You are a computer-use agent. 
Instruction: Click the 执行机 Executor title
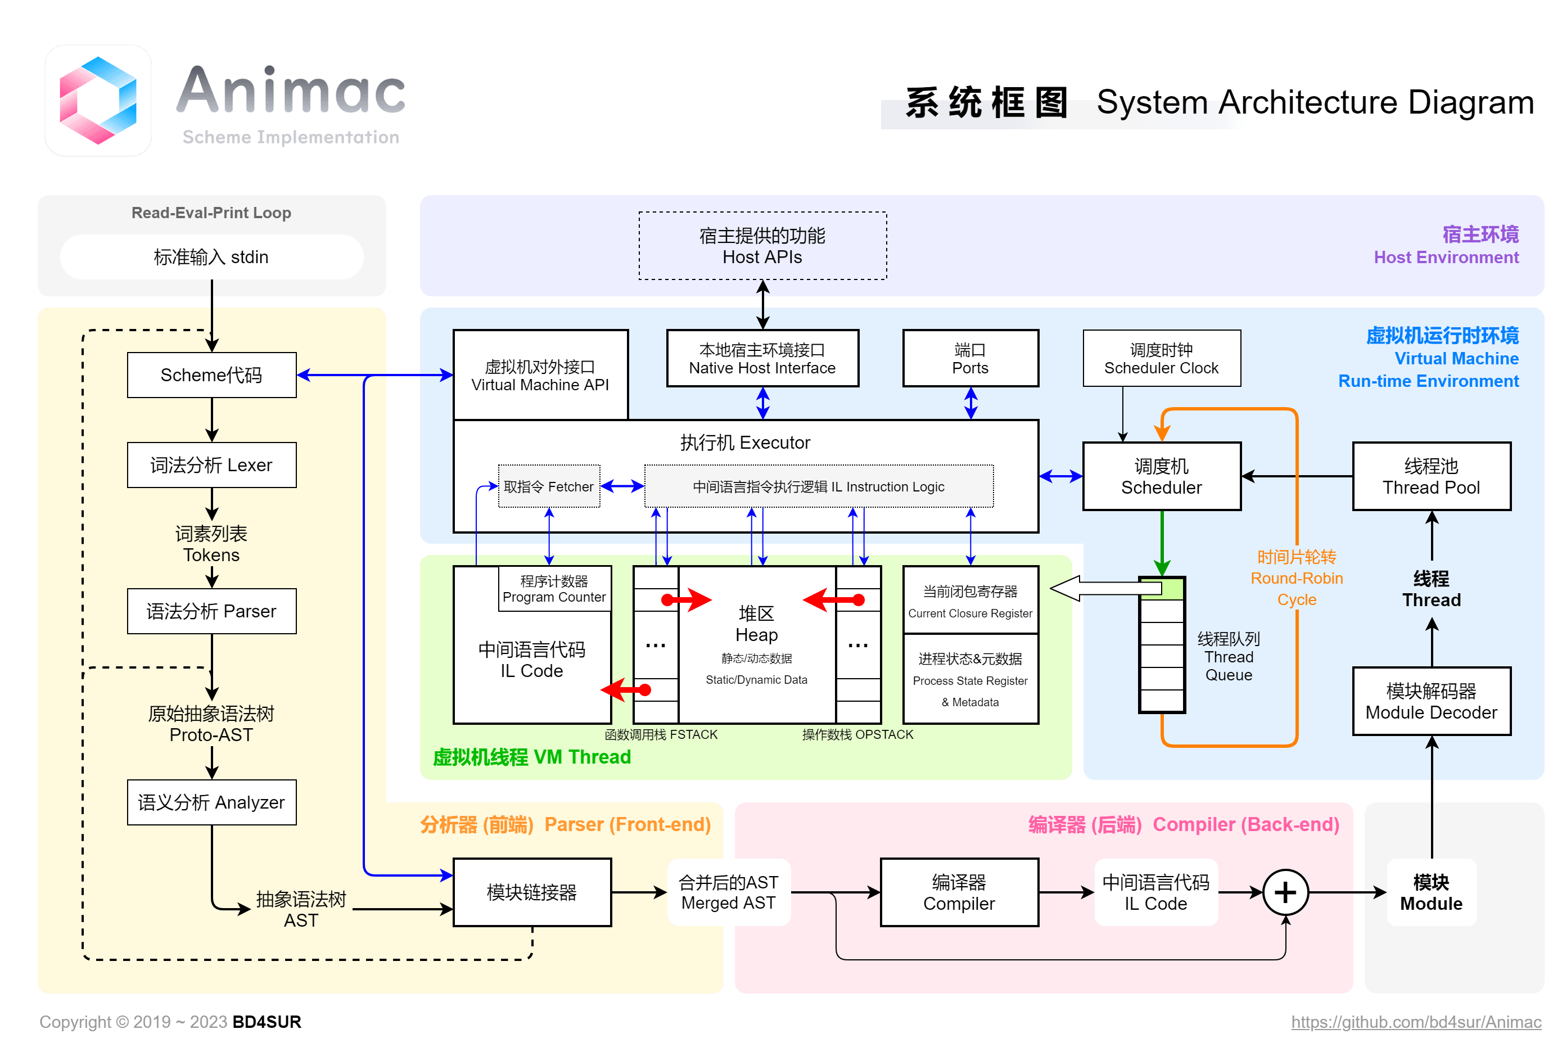click(745, 442)
